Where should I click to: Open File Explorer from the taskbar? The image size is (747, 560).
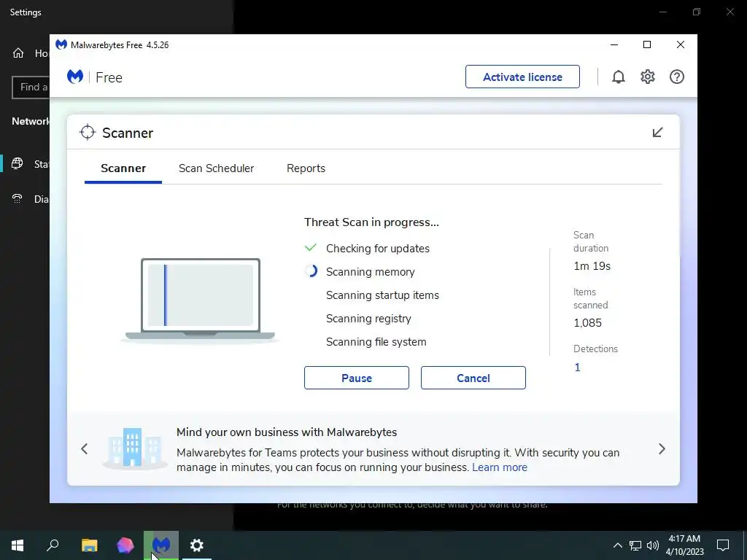[89, 545]
